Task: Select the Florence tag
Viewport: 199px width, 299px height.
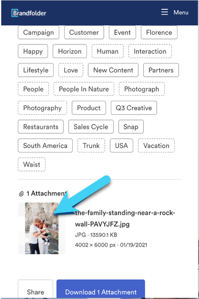Action: click(x=159, y=32)
